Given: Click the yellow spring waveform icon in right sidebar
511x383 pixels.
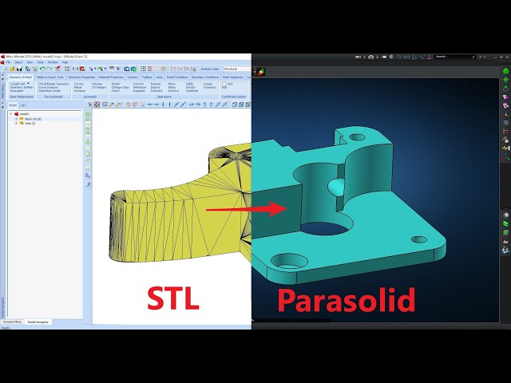Looking at the screenshot, I should (x=505, y=148).
